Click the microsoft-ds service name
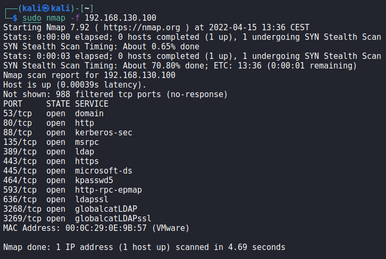 (104, 171)
